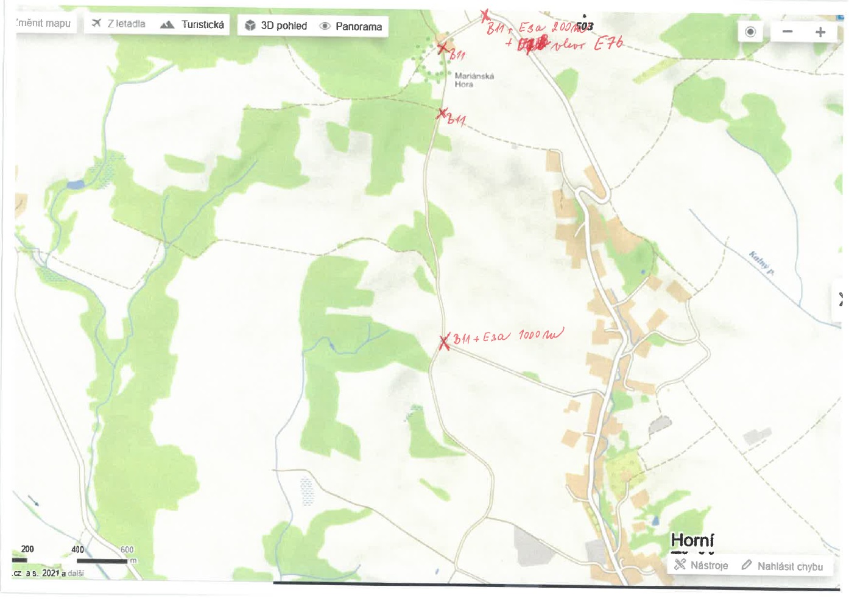849x601 pixels.
Task: Click the geolocation target button
Action: 750,32
